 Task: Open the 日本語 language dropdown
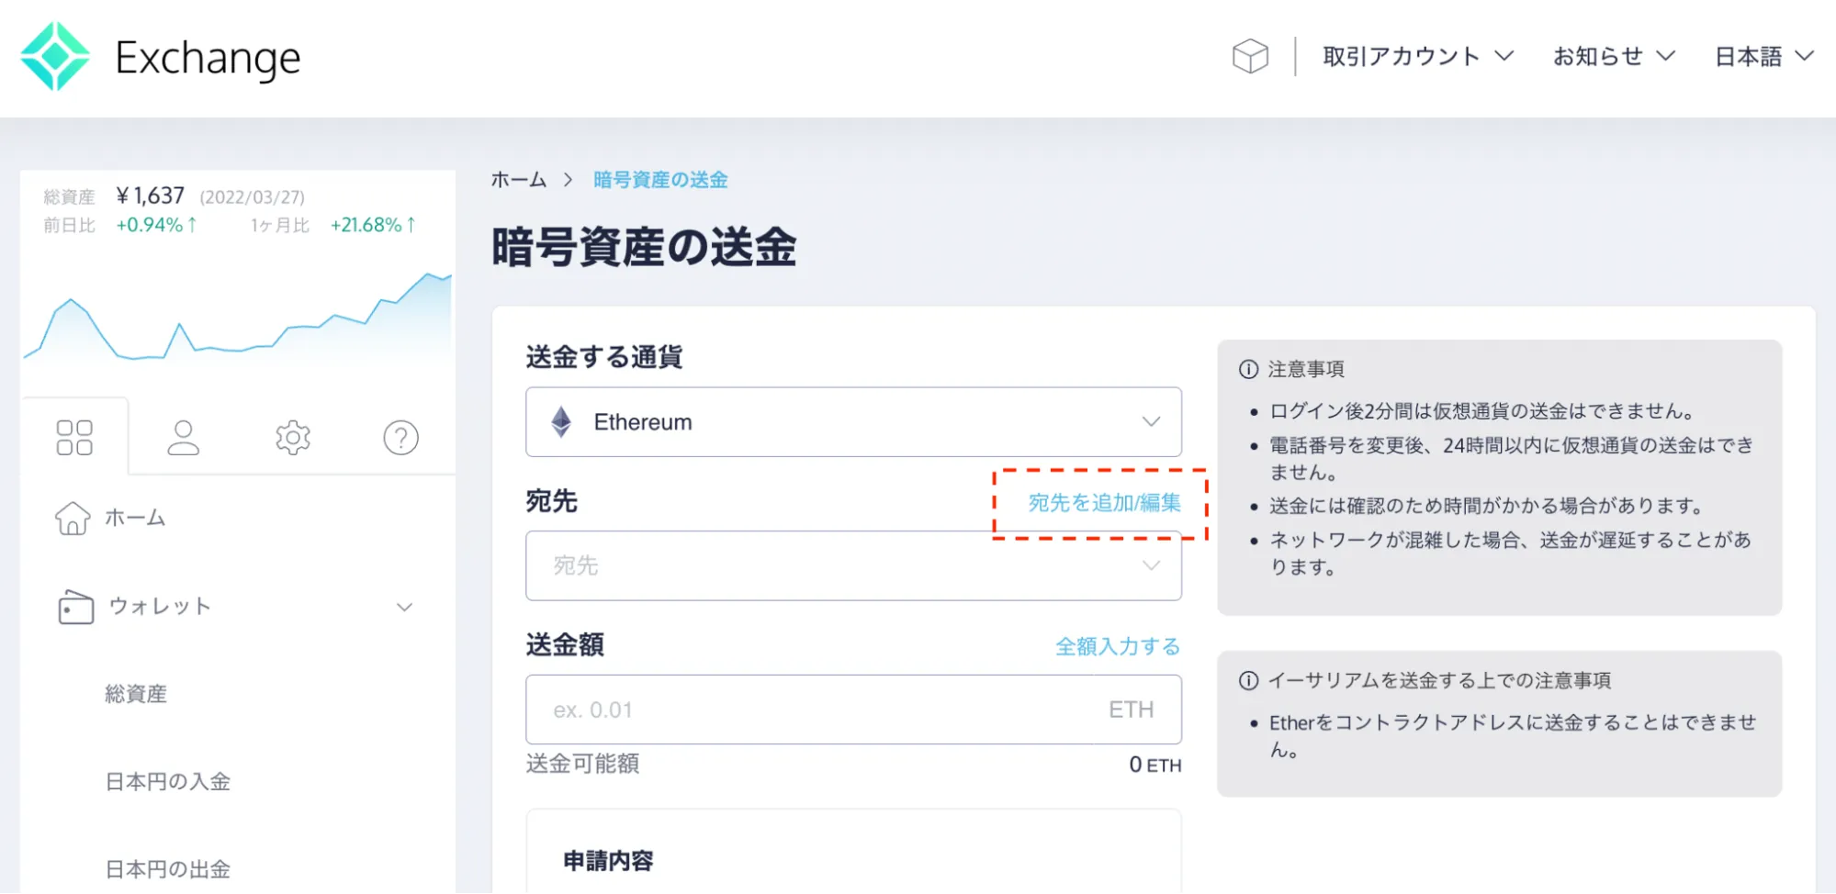coord(1762,56)
